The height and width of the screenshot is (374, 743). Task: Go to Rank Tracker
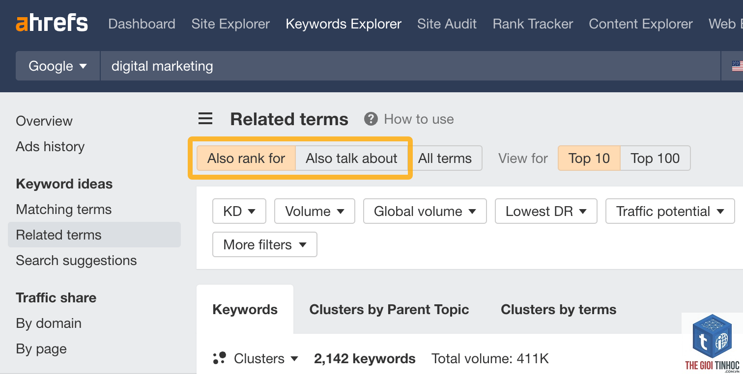point(533,24)
